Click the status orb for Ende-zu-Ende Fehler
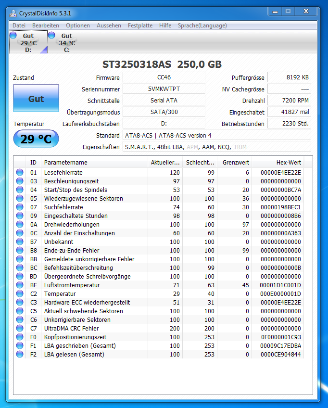This screenshot has width=328, height=408. [x=20, y=250]
